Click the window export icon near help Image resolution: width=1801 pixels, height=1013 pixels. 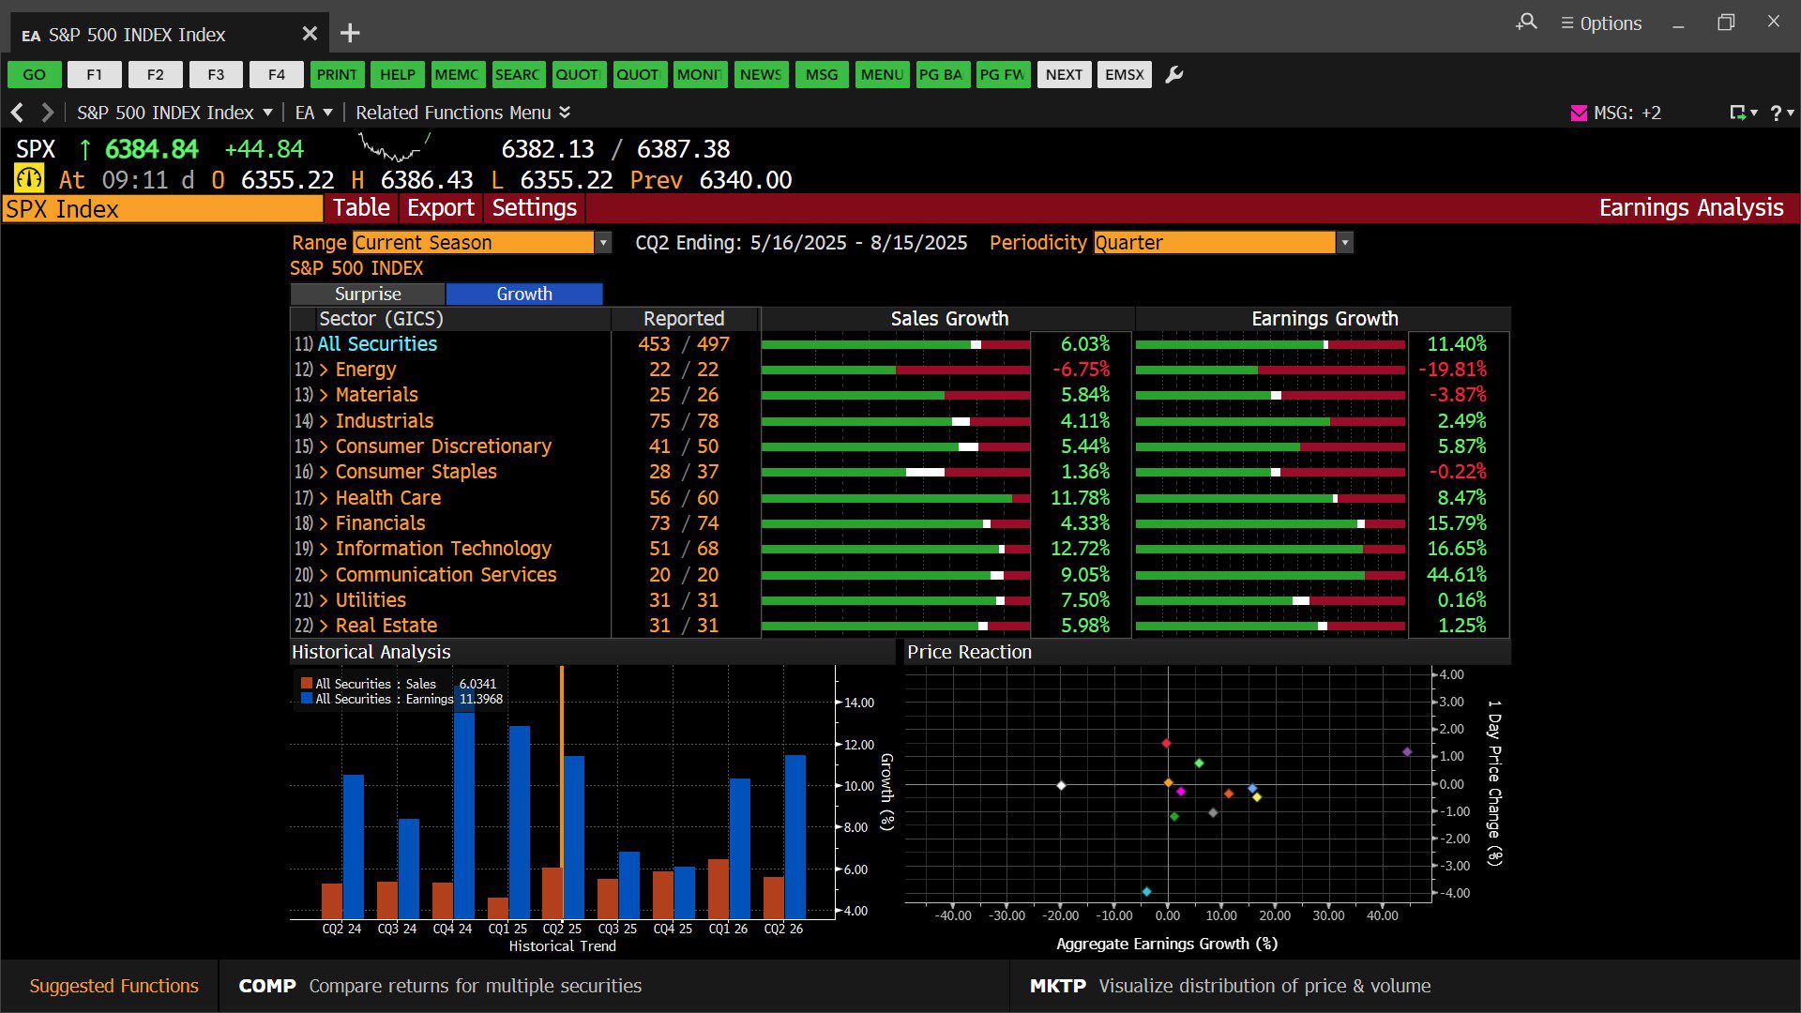point(1738,113)
